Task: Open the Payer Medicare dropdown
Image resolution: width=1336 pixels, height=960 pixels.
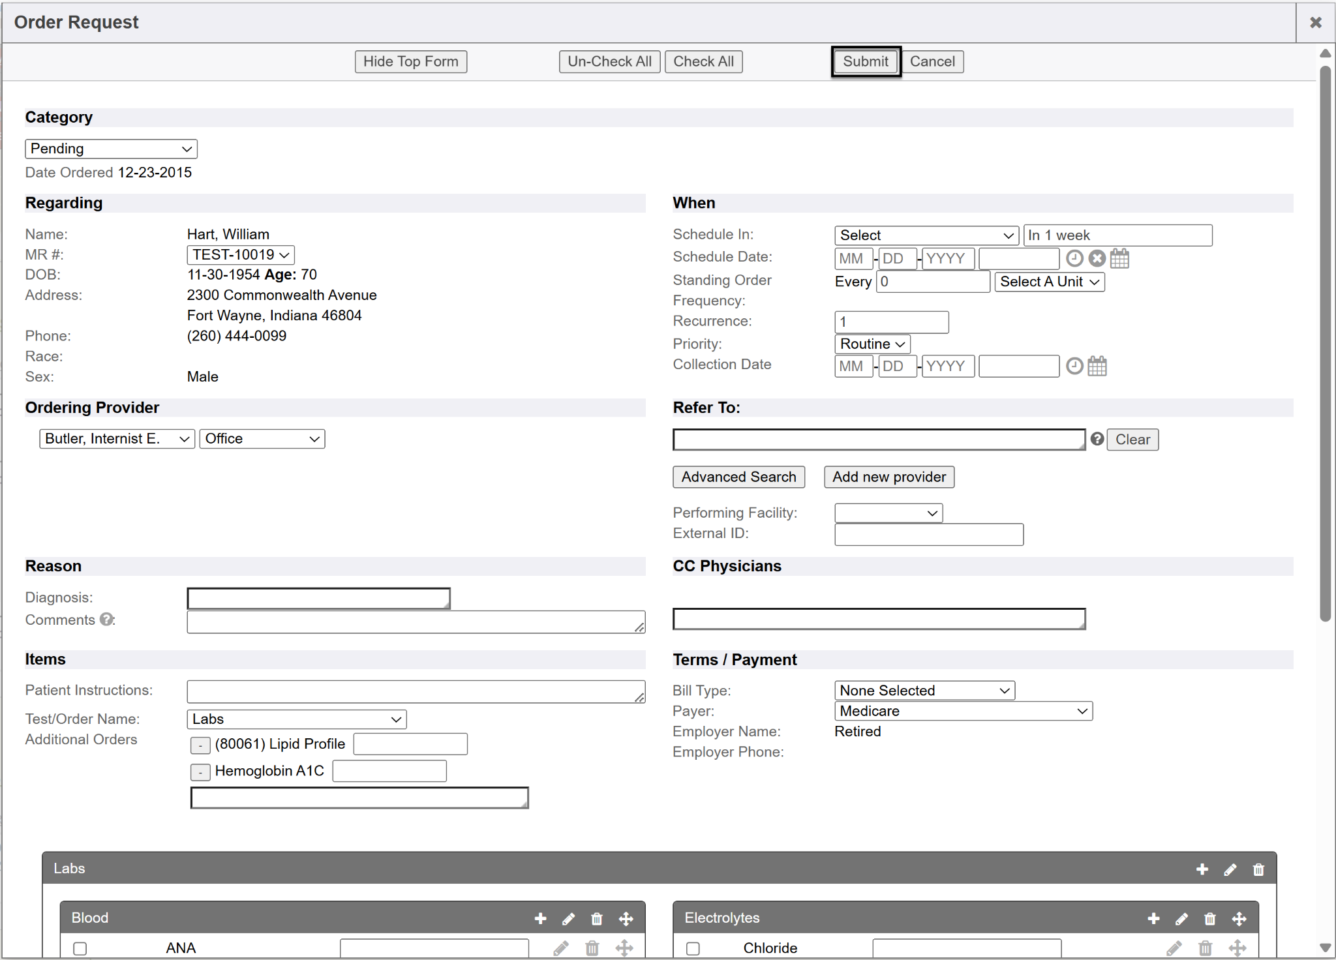Action: 963,711
